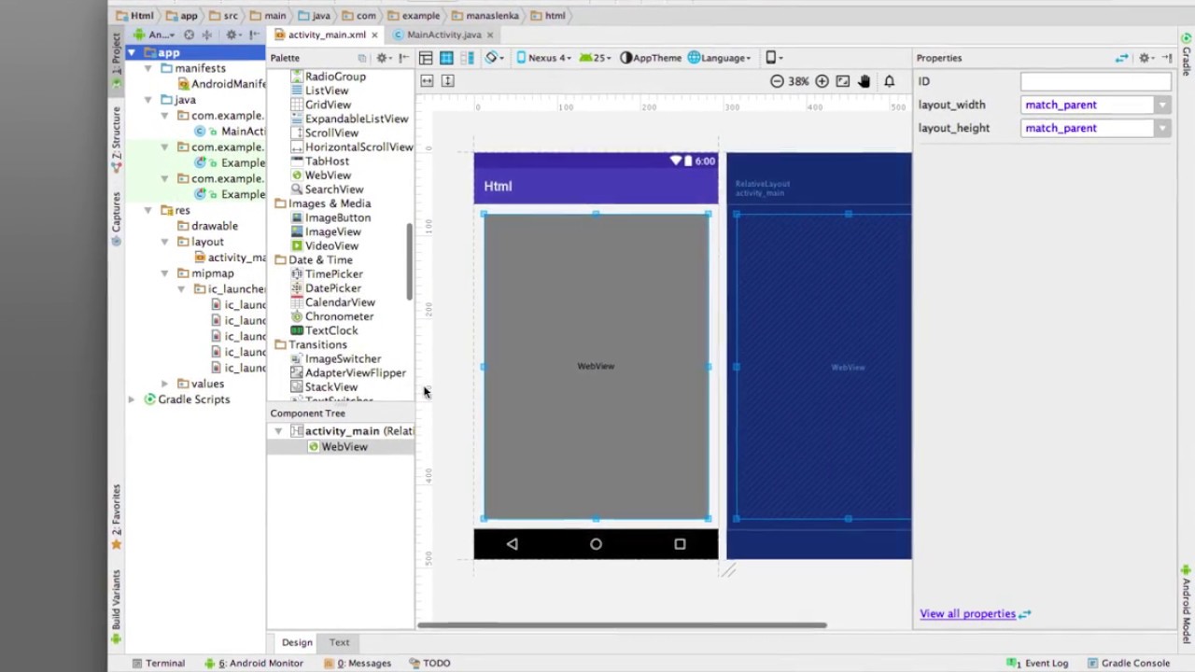Open Properties gear settings
This screenshot has height=672, width=1195.
point(1146,58)
